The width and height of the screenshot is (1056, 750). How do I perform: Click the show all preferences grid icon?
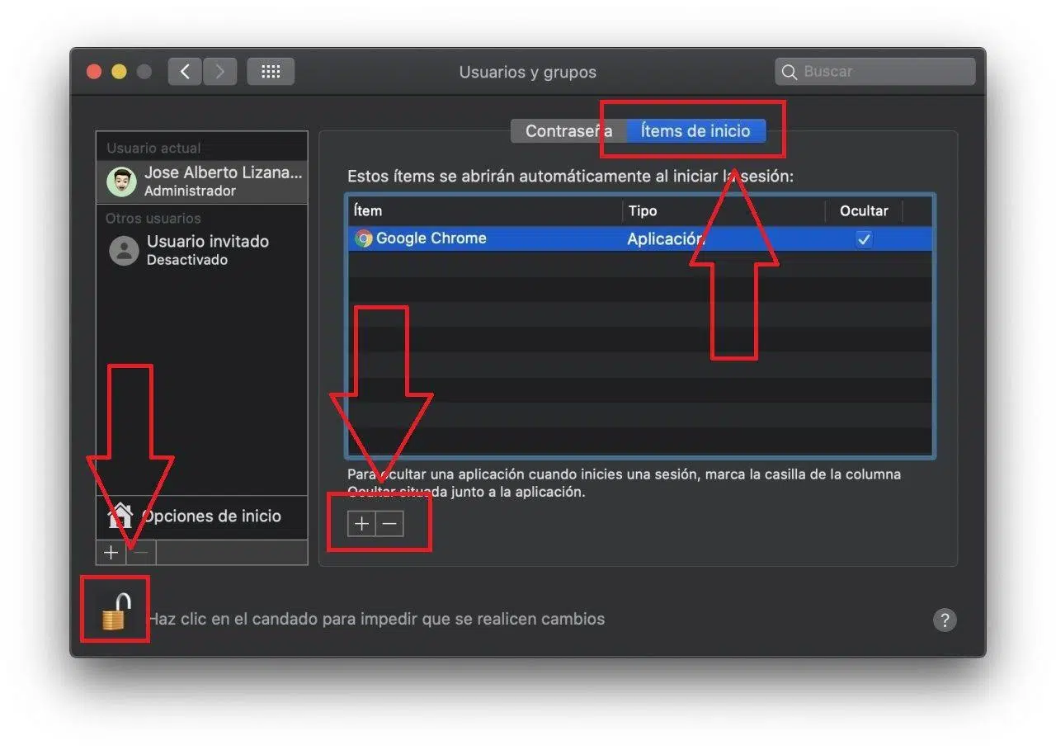(x=271, y=72)
